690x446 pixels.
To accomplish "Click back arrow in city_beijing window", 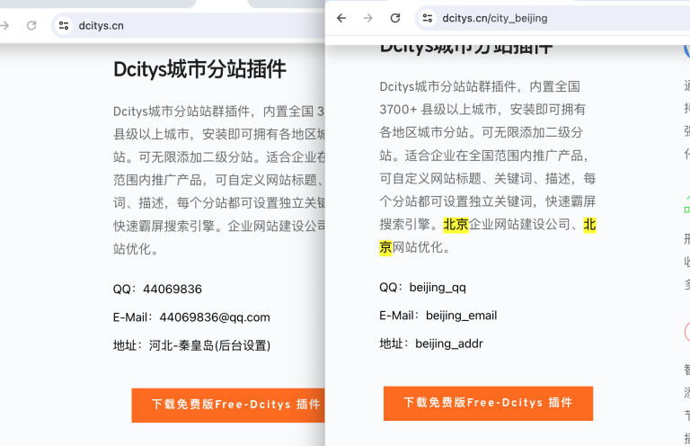I will (x=341, y=18).
